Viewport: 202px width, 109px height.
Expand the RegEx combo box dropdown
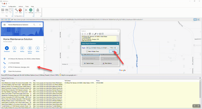(117, 48)
